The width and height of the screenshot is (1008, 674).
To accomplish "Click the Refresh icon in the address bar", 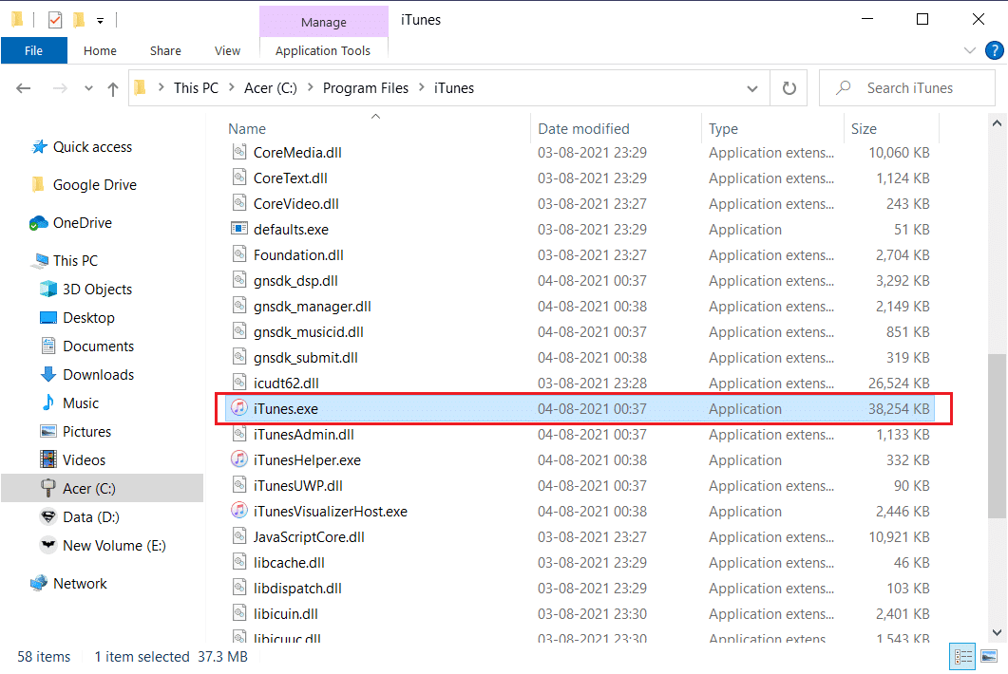I will click(789, 87).
